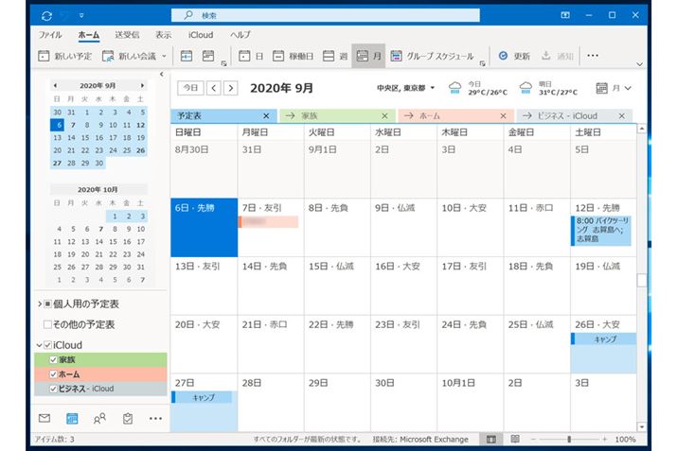Create new appointment with 新しい予定
Viewport: 677px width, 451px height.
64,56
